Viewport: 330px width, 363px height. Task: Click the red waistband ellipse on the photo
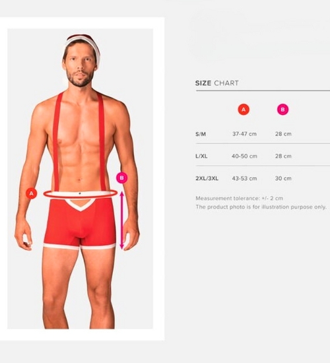(81, 194)
